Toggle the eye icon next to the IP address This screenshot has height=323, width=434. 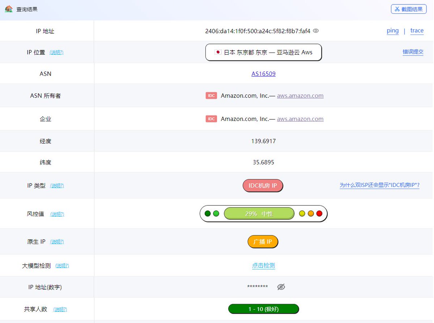[x=316, y=31]
